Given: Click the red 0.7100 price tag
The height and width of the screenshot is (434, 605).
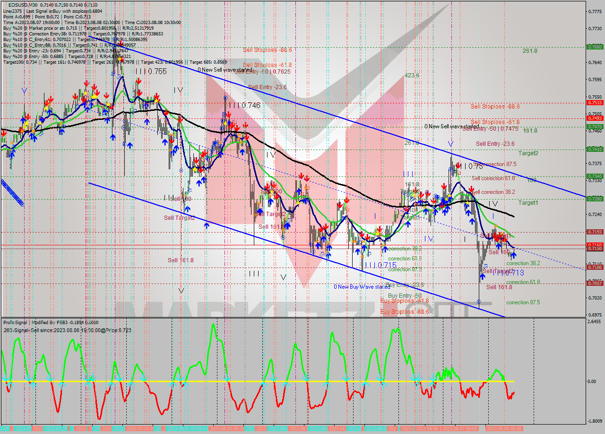Looking at the screenshot, I should tap(594, 267).
